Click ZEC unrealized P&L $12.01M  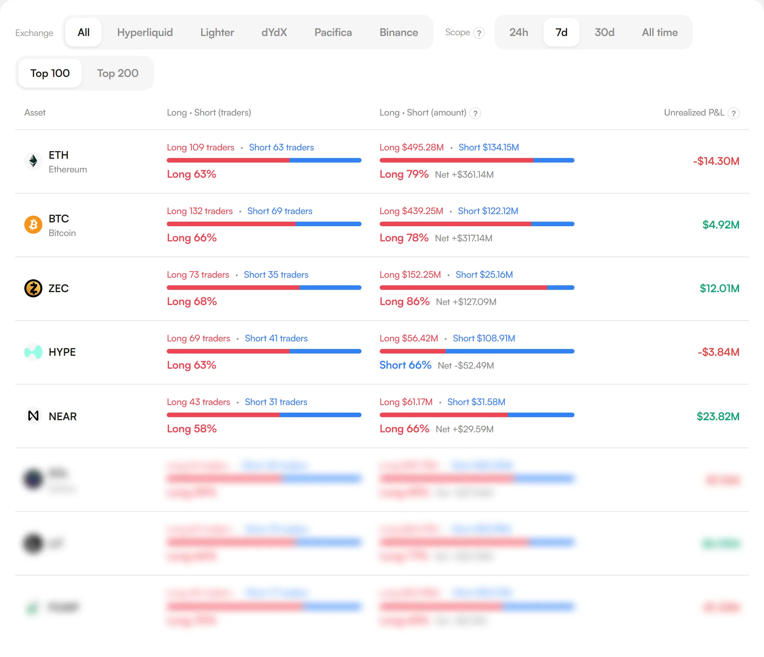click(x=720, y=288)
